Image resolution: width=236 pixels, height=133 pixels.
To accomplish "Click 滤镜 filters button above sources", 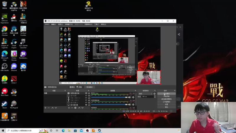I will (79, 87).
